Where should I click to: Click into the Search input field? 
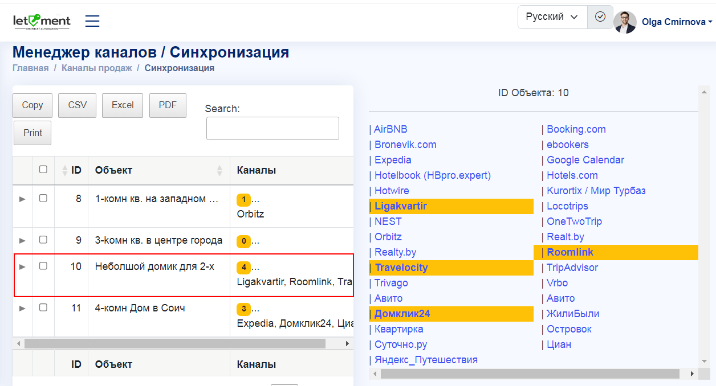pos(272,129)
